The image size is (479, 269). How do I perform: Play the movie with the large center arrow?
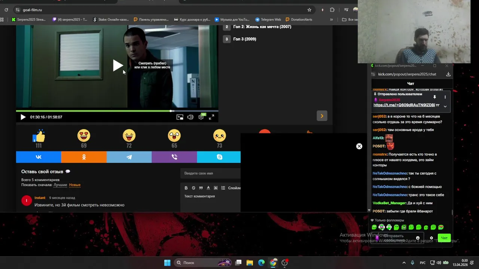(118, 66)
